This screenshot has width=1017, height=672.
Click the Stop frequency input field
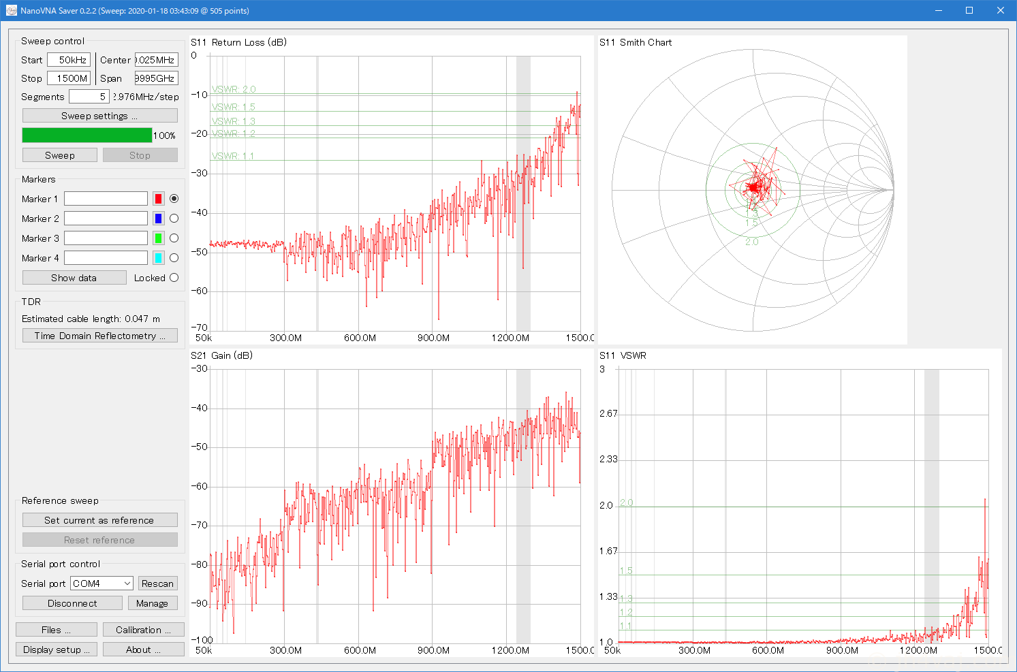69,78
